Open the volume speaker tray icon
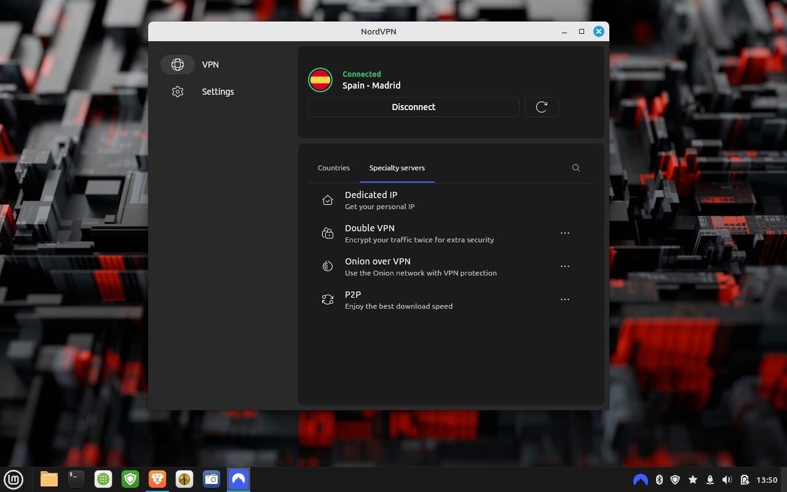The height and width of the screenshot is (492, 787). pyautogui.click(x=727, y=480)
